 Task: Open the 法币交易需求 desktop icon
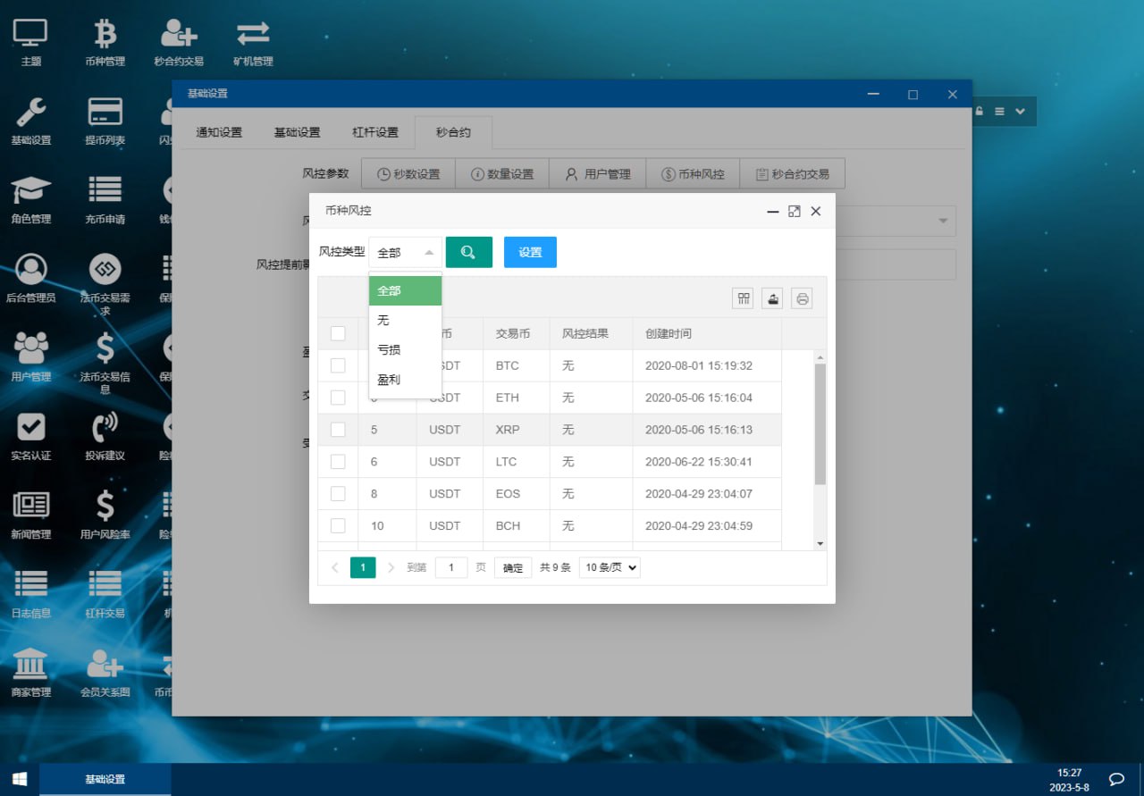coord(105,284)
